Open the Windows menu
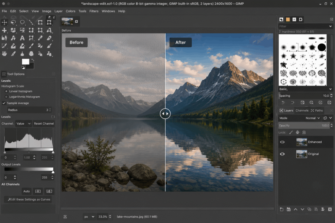Image resolution: width=335 pixels, height=223 pixels. click(108, 11)
